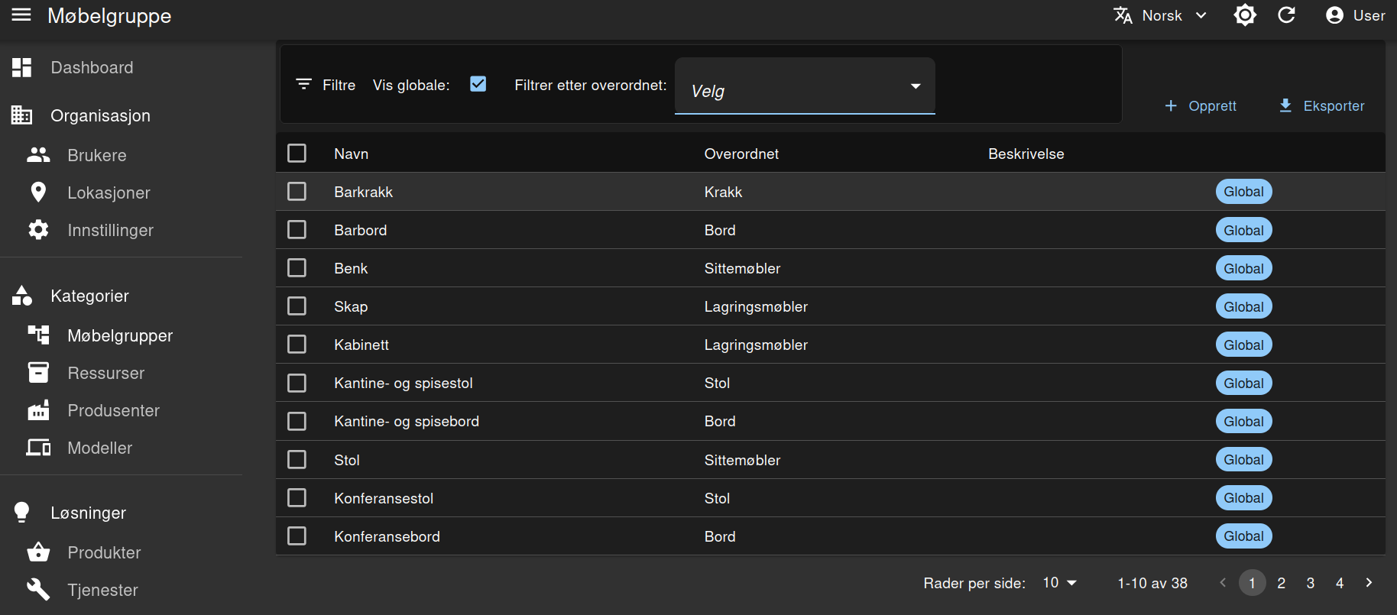This screenshot has width=1397, height=615.
Task: Tick the select-all checkbox in header
Action: (297, 154)
